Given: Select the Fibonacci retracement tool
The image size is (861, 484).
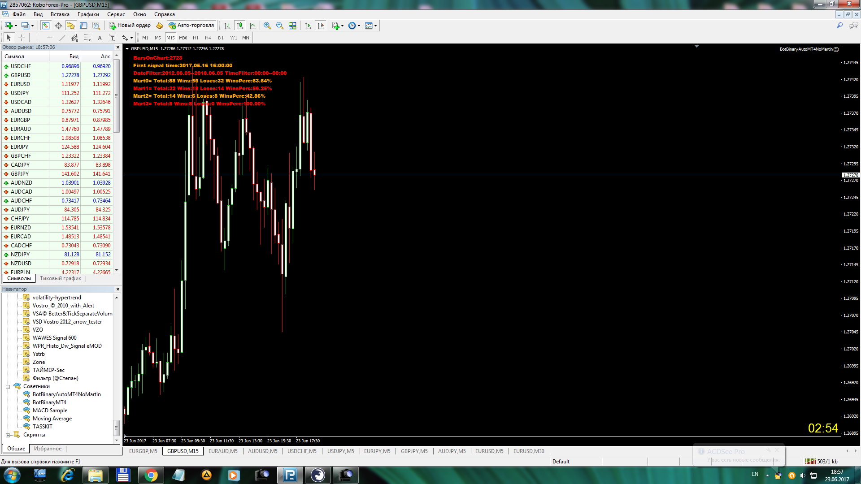Looking at the screenshot, I should click(x=87, y=38).
